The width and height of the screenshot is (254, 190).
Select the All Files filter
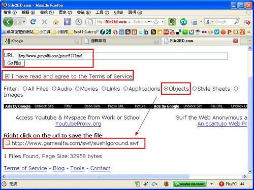25,89
